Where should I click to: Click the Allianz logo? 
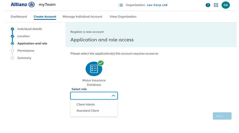pyautogui.click(x=23, y=5)
